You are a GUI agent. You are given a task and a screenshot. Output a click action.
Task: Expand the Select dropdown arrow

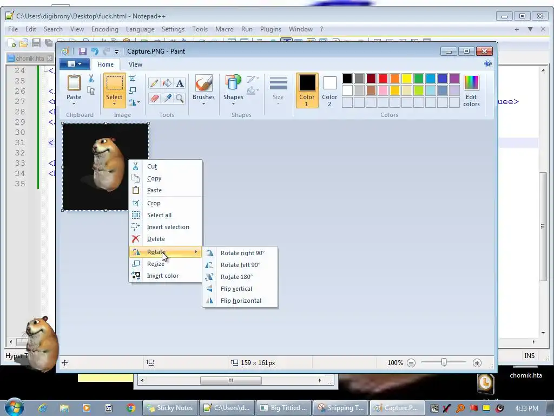point(114,103)
